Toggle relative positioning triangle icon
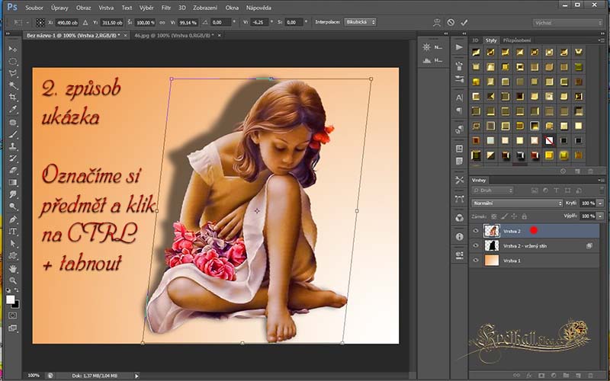 click(x=85, y=23)
